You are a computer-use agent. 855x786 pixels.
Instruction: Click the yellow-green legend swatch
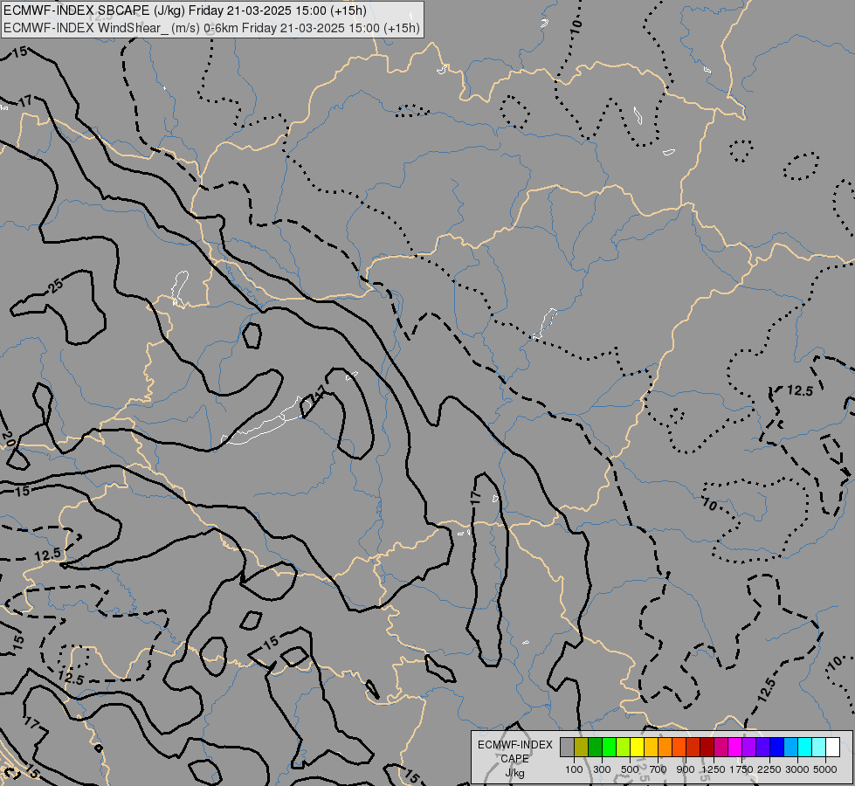[623, 747]
